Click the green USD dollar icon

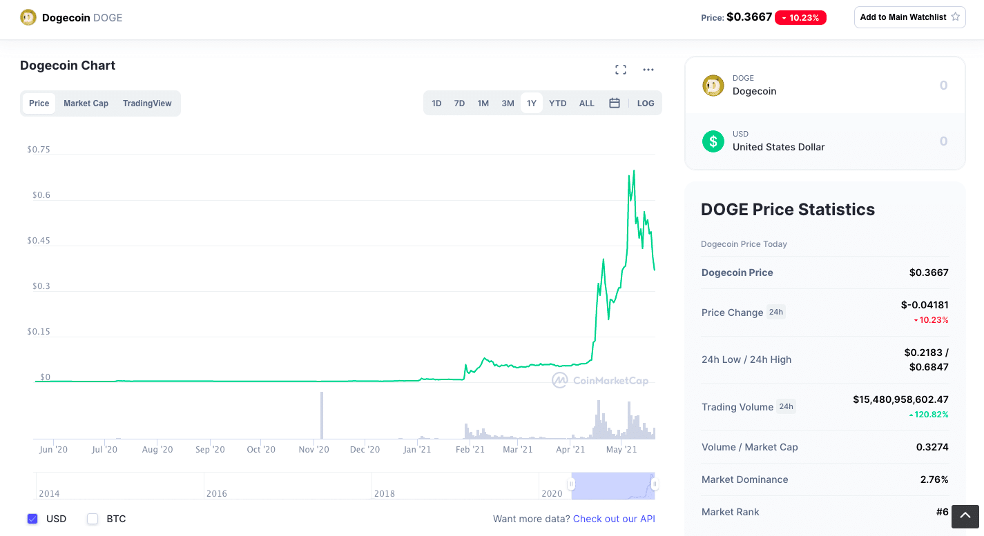(x=713, y=141)
